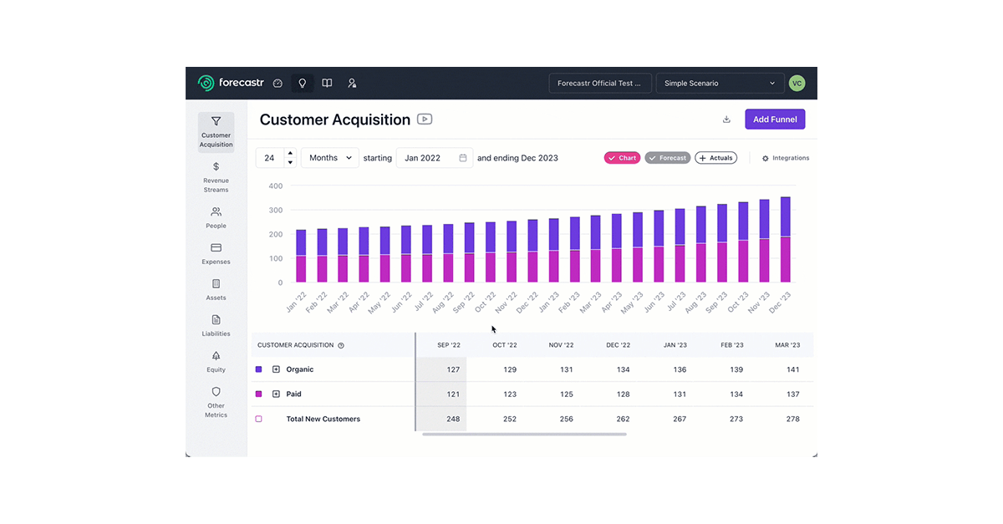Click the info icon next to CUSTOMER ACQUISITION header
The height and width of the screenshot is (524, 1003).
coord(341,345)
